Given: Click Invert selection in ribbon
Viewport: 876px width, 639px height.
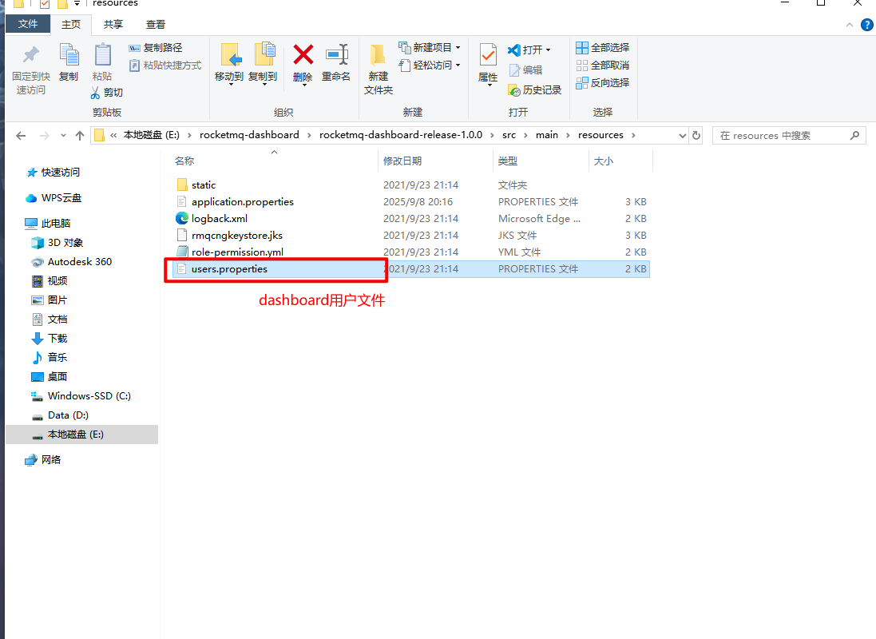Looking at the screenshot, I should pyautogui.click(x=603, y=83).
